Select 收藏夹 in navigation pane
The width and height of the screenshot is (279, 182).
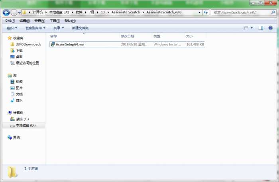(18, 38)
